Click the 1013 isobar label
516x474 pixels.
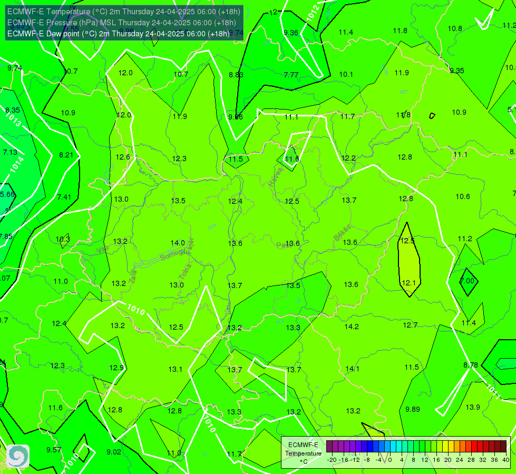click(13, 120)
